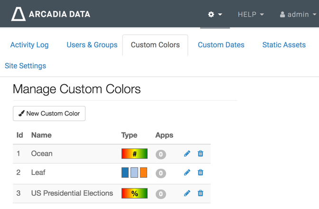Expand the HELP menu
This screenshot has height=209, width=319.
click(251, 15)
